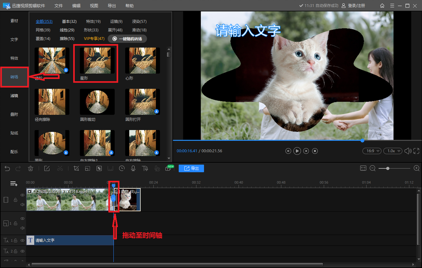Lock picture-in-picture track 1
The width and height of the screenshot is (422, 268).
tap(16, 223)
